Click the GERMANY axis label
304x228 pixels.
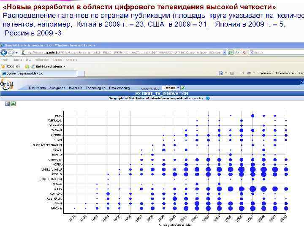55,160
